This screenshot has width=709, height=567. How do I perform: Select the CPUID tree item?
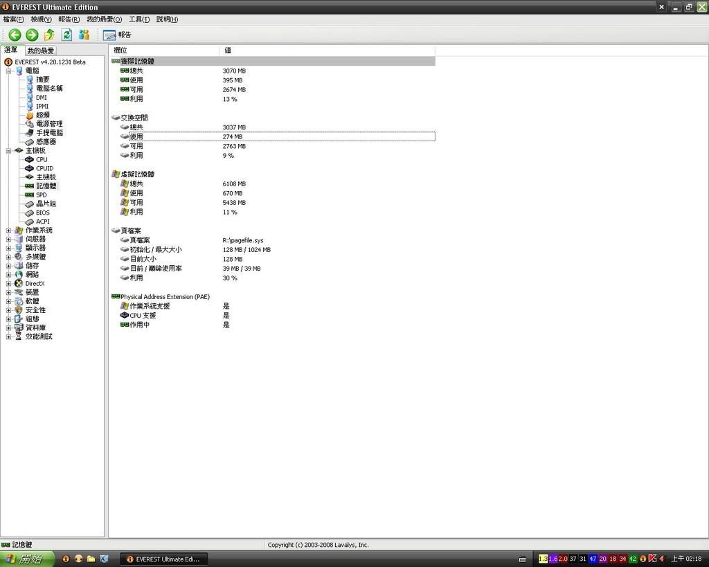point(45,168)
